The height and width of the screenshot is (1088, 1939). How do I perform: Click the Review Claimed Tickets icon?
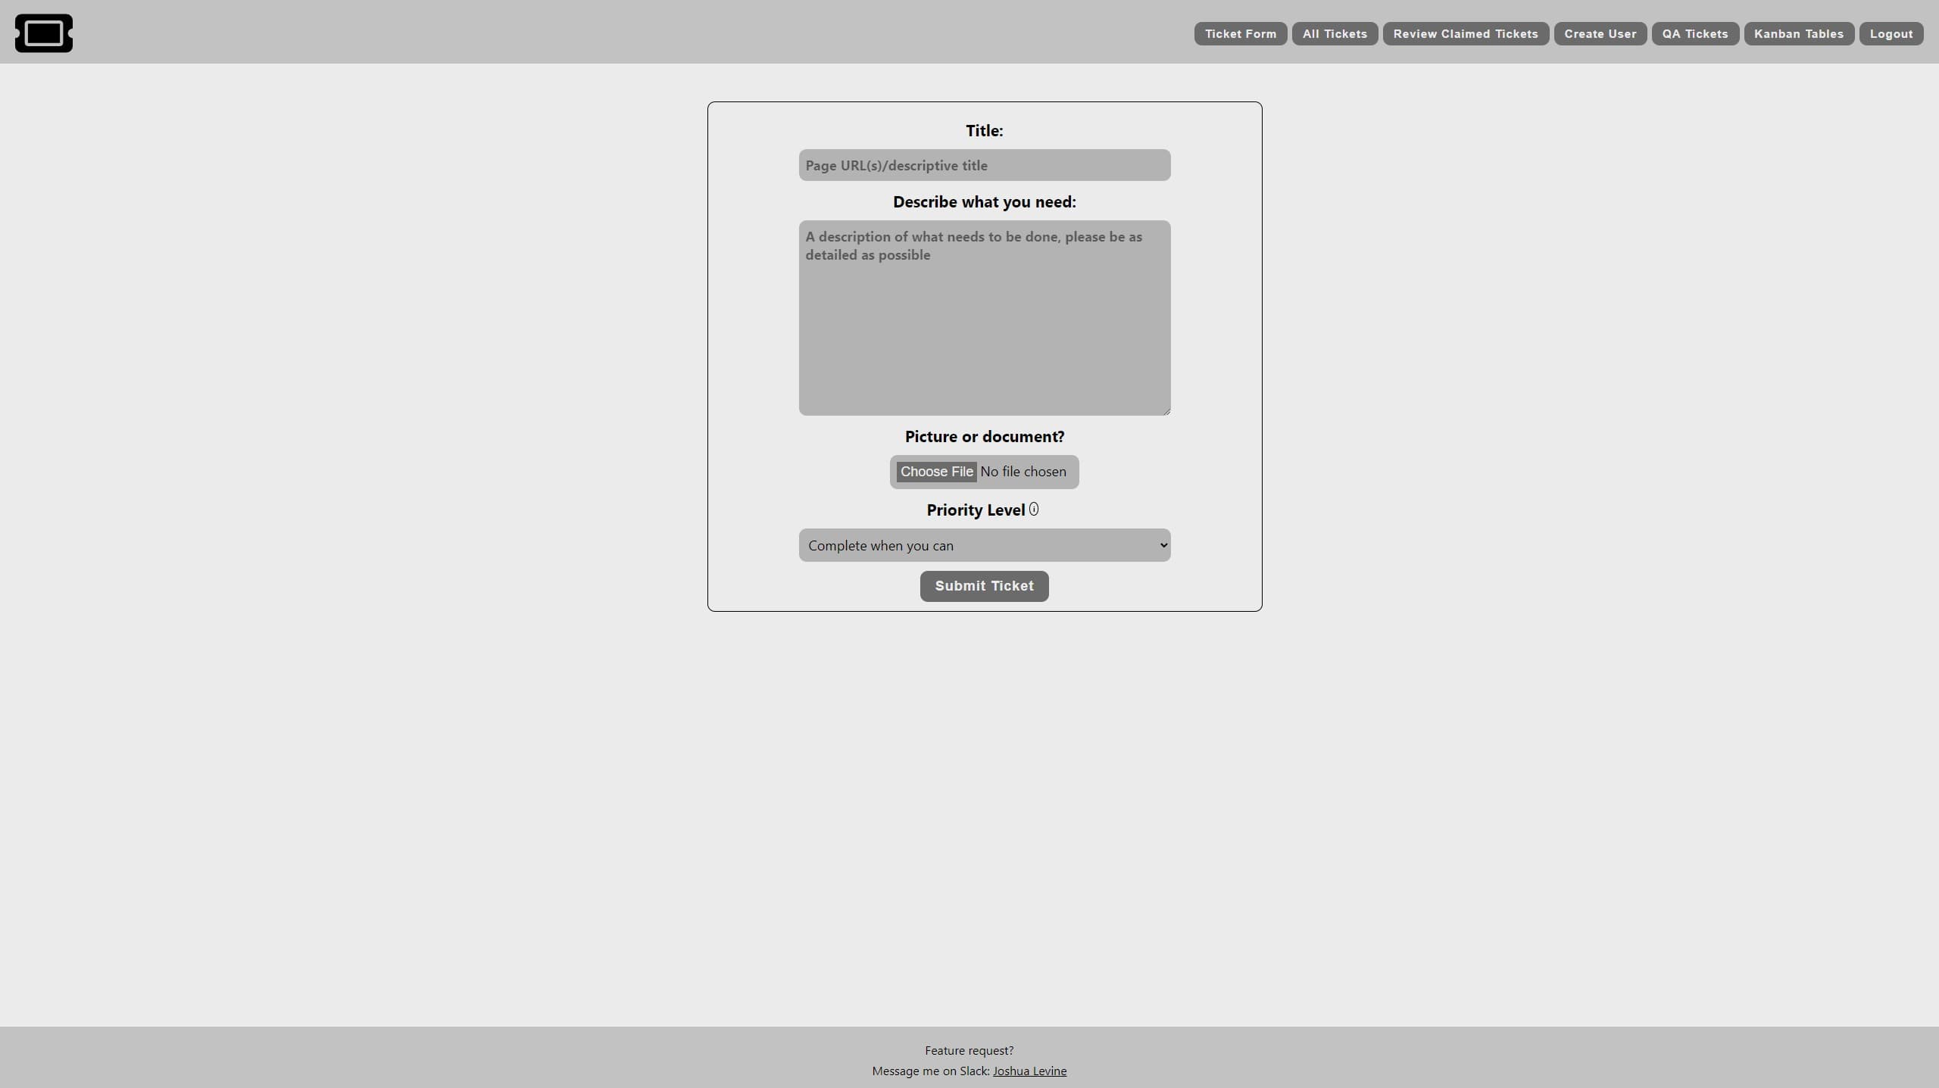(1465, 33)
